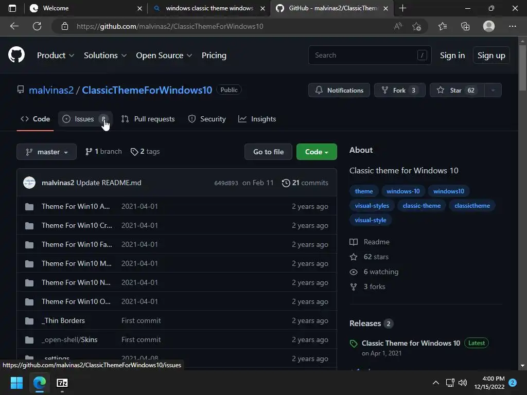Open Favorites list icon in toolbar
527x395 pixels.
(x=443, y=26)
